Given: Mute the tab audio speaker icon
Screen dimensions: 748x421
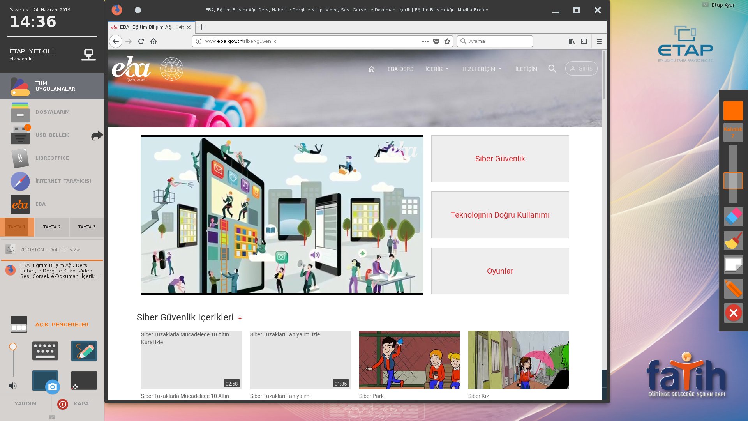Looking at the screenshot, I should [x=182, y=27].
